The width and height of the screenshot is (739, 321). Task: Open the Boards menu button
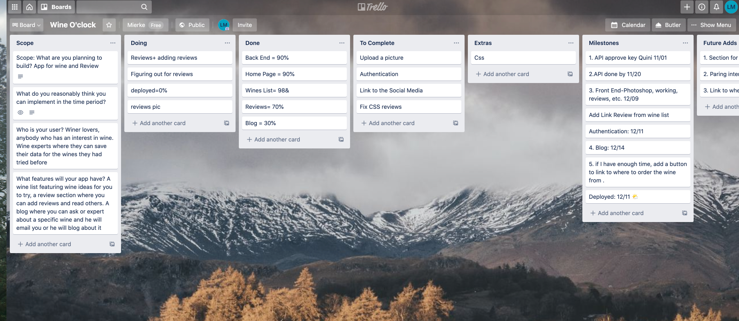tap(56, 7)
